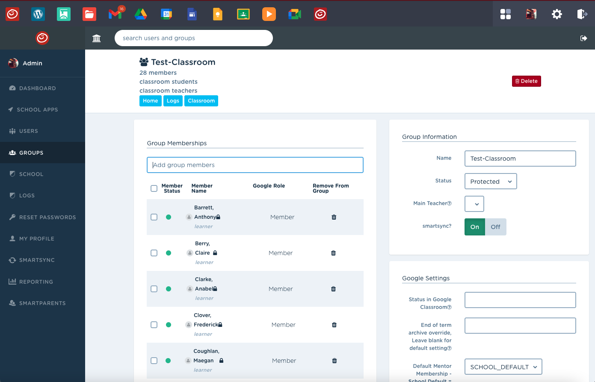Open the SCHOOL_DEFAULT mentor dropdown
The image size is (595, 382).
click(x=503, y=367)
